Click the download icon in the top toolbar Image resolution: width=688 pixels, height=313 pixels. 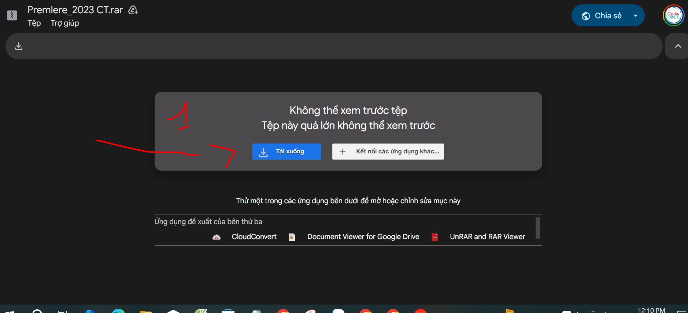coord(19,46)
